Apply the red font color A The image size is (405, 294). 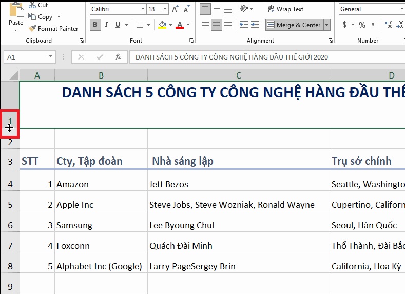click(x=180, y=25)
